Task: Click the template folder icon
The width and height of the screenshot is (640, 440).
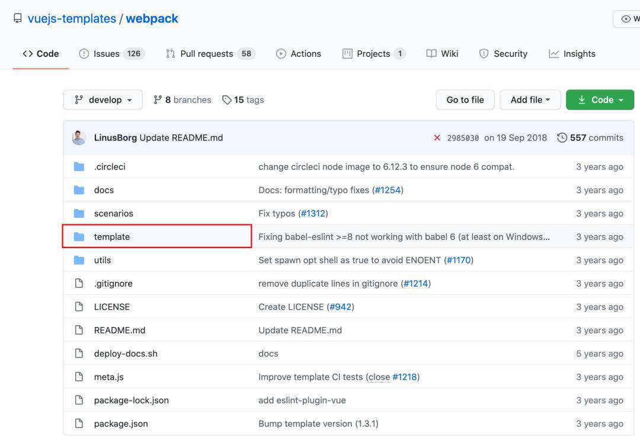Action: tap(79, 237)
